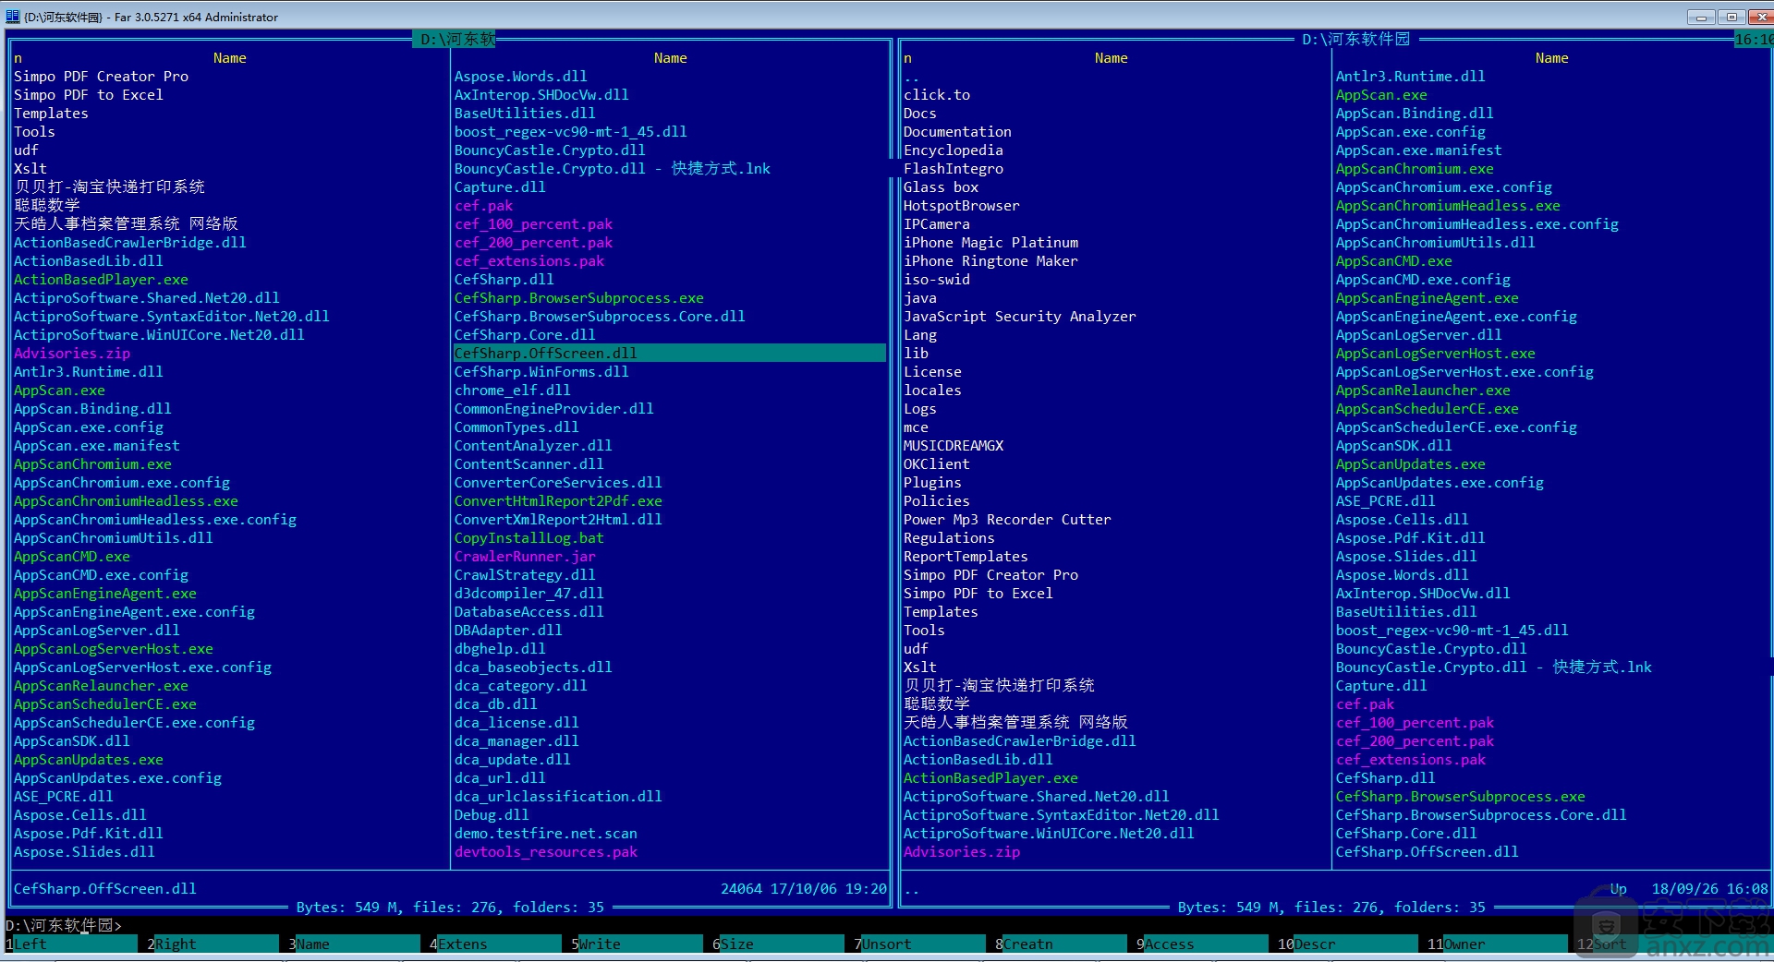The image size is (1774, 962).
Task: Select ConvertHtmlReport2Pdf.exe file
Action: (x=557, y=500)
